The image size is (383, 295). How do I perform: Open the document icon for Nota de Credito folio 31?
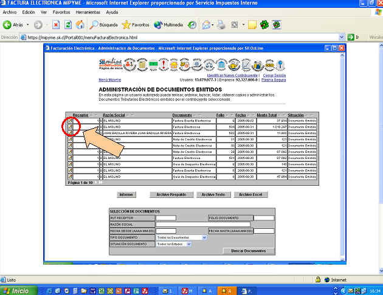click(x=70, y=140)
